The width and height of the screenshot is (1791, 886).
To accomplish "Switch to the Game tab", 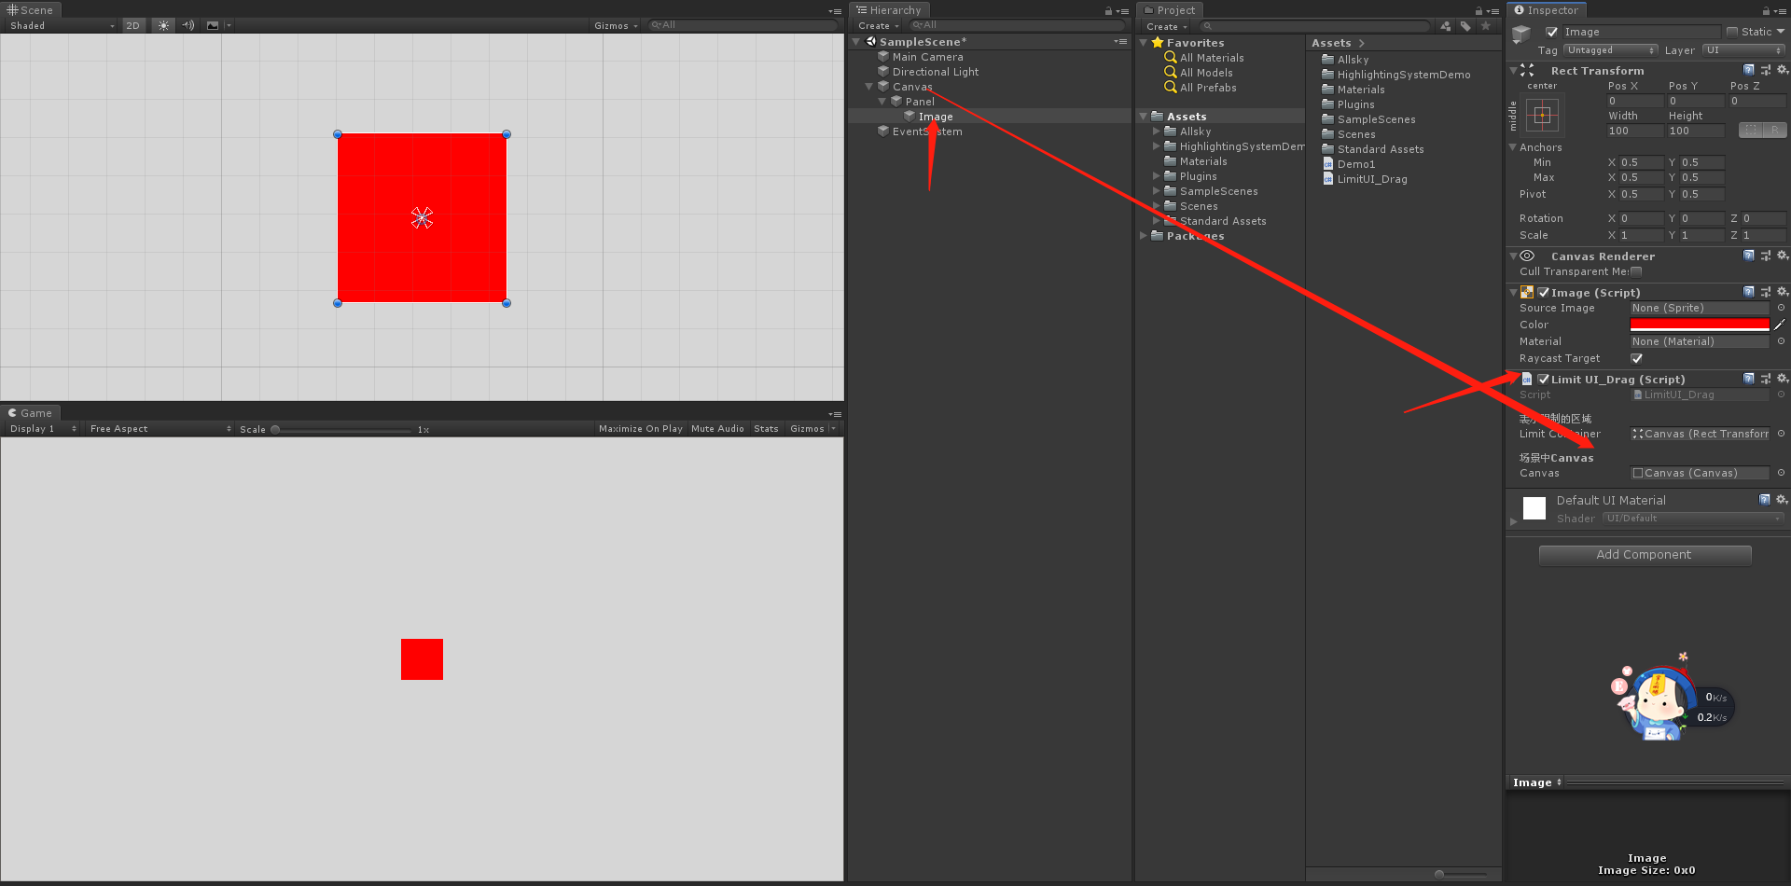I will click(x=31, y=413).
